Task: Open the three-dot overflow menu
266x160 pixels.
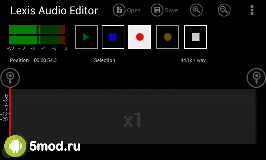Action: 252,10
